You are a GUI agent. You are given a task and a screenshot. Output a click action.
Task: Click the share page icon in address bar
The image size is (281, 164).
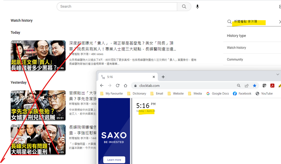pos(247,86)
